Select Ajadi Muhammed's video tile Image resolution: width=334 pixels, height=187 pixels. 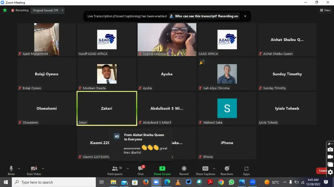click(47, 39)
